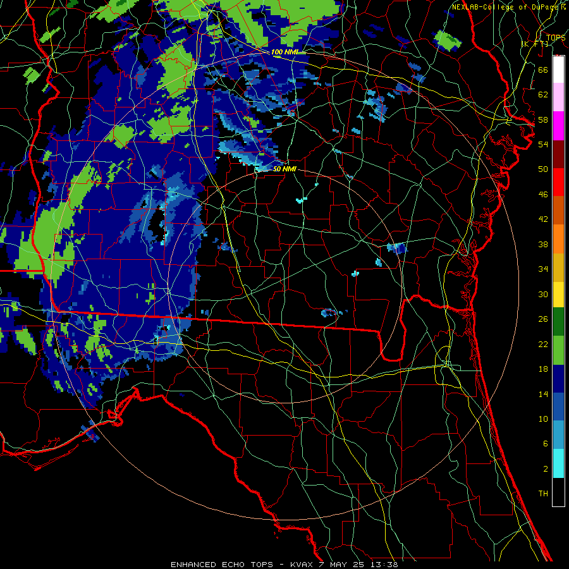Click the navy blue legend swatch
The image size is (569, 569).
pos(558,379)
